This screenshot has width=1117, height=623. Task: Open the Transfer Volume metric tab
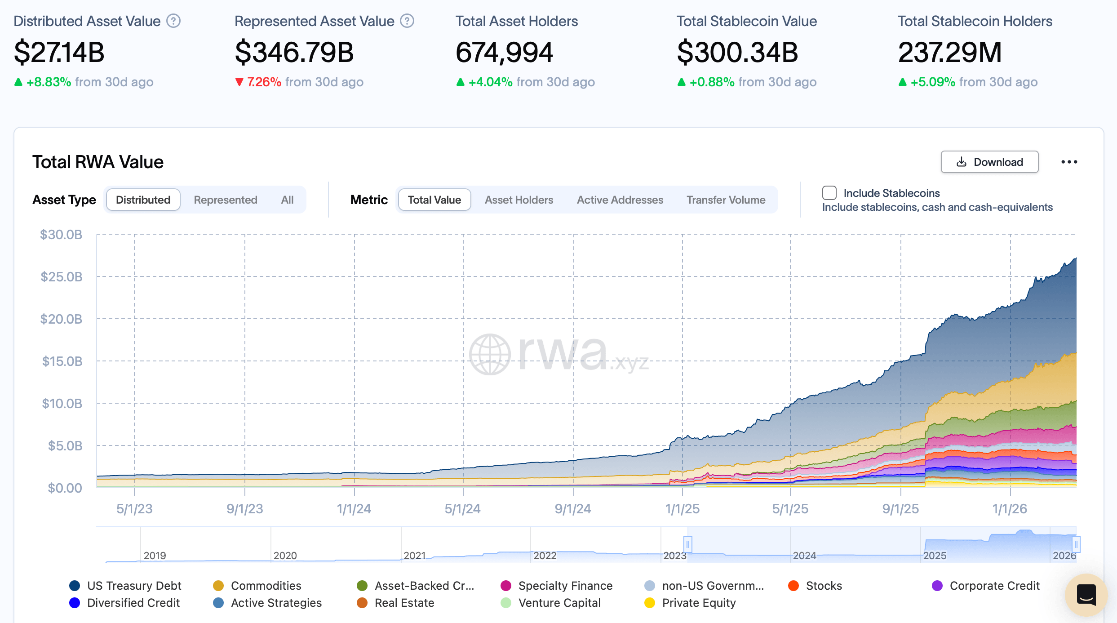coord(726,200)
